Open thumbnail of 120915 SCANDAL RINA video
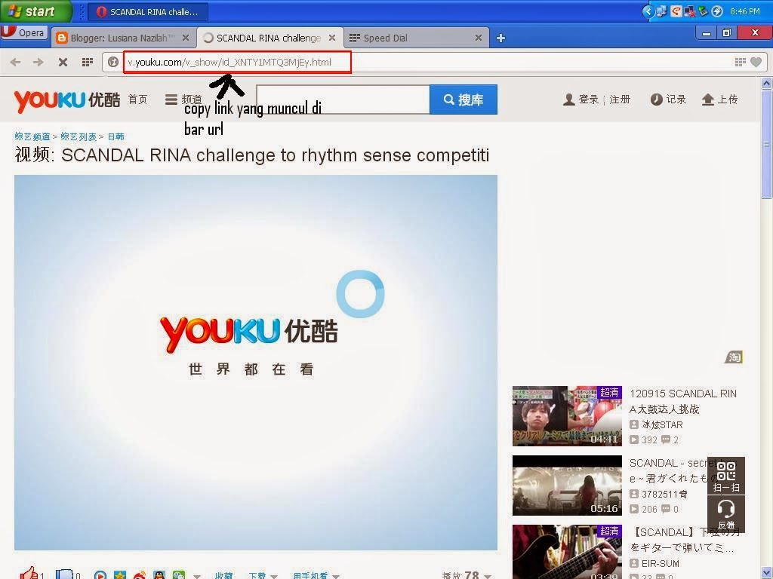773x579 pixels. pyautogui.click(x=567, y=416)
